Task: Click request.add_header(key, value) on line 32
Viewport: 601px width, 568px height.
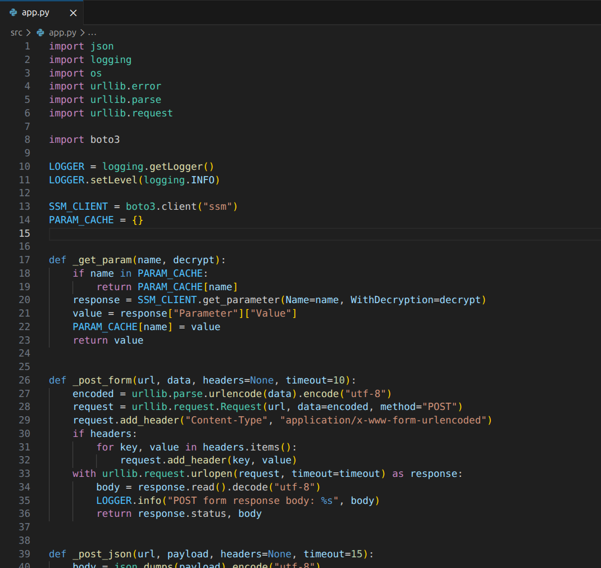Action: (x=208, y=460)
